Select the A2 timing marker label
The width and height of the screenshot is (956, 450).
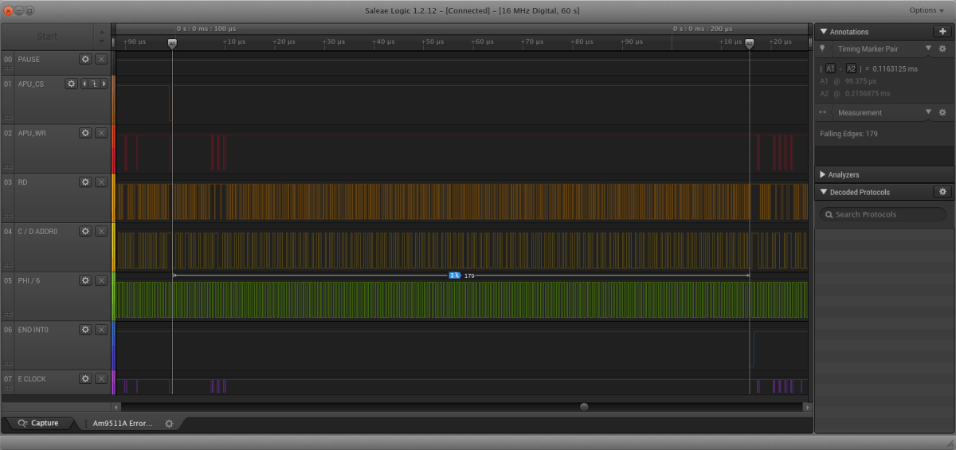pyautogui.click(x=851, y=68)
